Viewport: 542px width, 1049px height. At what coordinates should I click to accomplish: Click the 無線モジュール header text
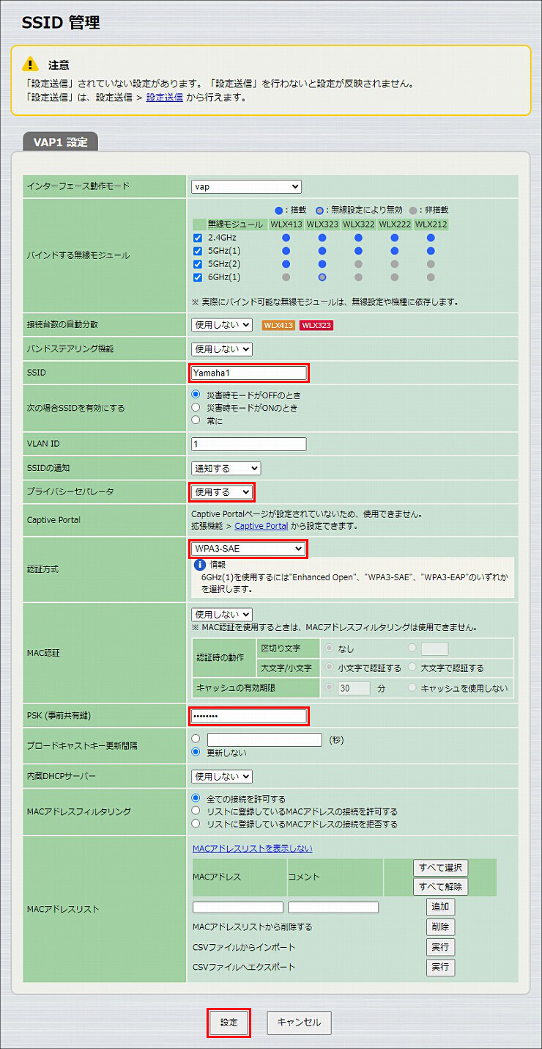point(234,224)
